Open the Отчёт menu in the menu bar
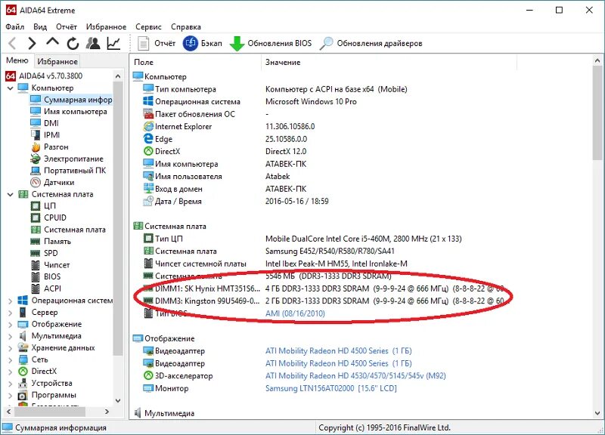The width and height of the screenshot is (605, 435). [67, 26]
